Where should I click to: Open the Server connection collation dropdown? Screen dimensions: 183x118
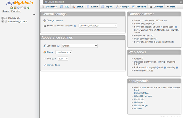click(98, 26)
